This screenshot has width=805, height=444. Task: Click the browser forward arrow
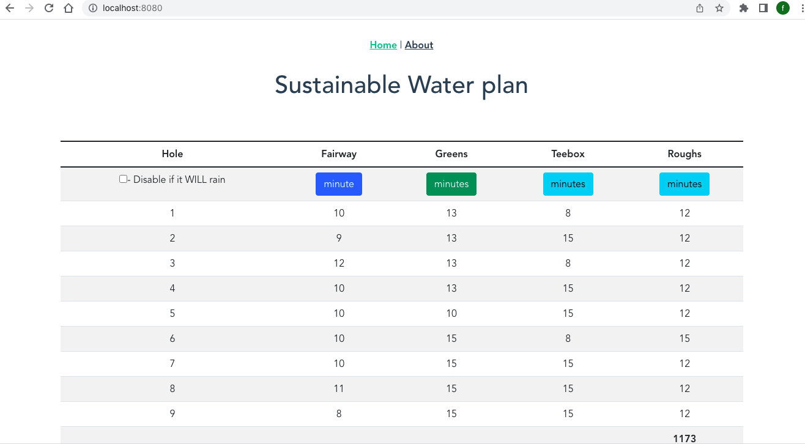(x=29, y=9)
